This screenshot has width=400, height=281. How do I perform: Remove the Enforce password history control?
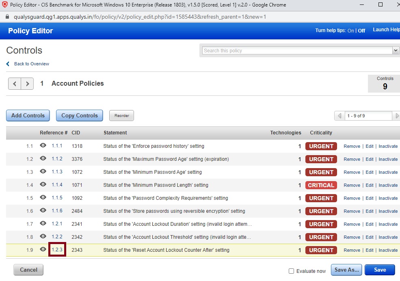tap(352, 146)
